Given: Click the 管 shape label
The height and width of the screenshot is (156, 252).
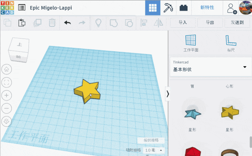Looking at the screenshot, I should (x=193, y=86).
